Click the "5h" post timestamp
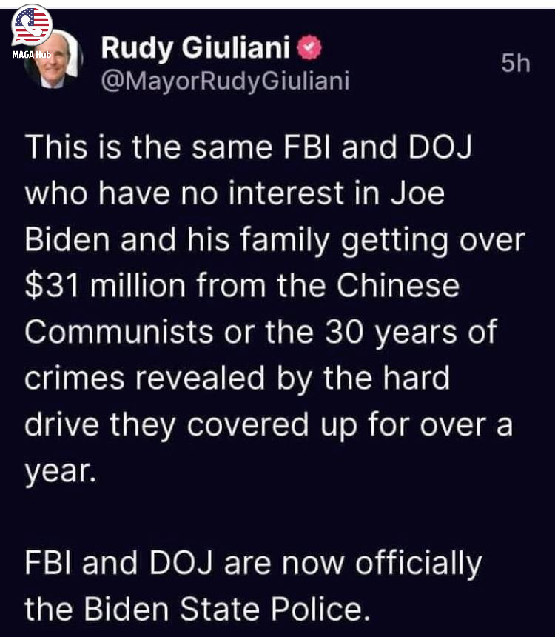The height and width of the screenshot is (637, 555). tap(515, 64)
